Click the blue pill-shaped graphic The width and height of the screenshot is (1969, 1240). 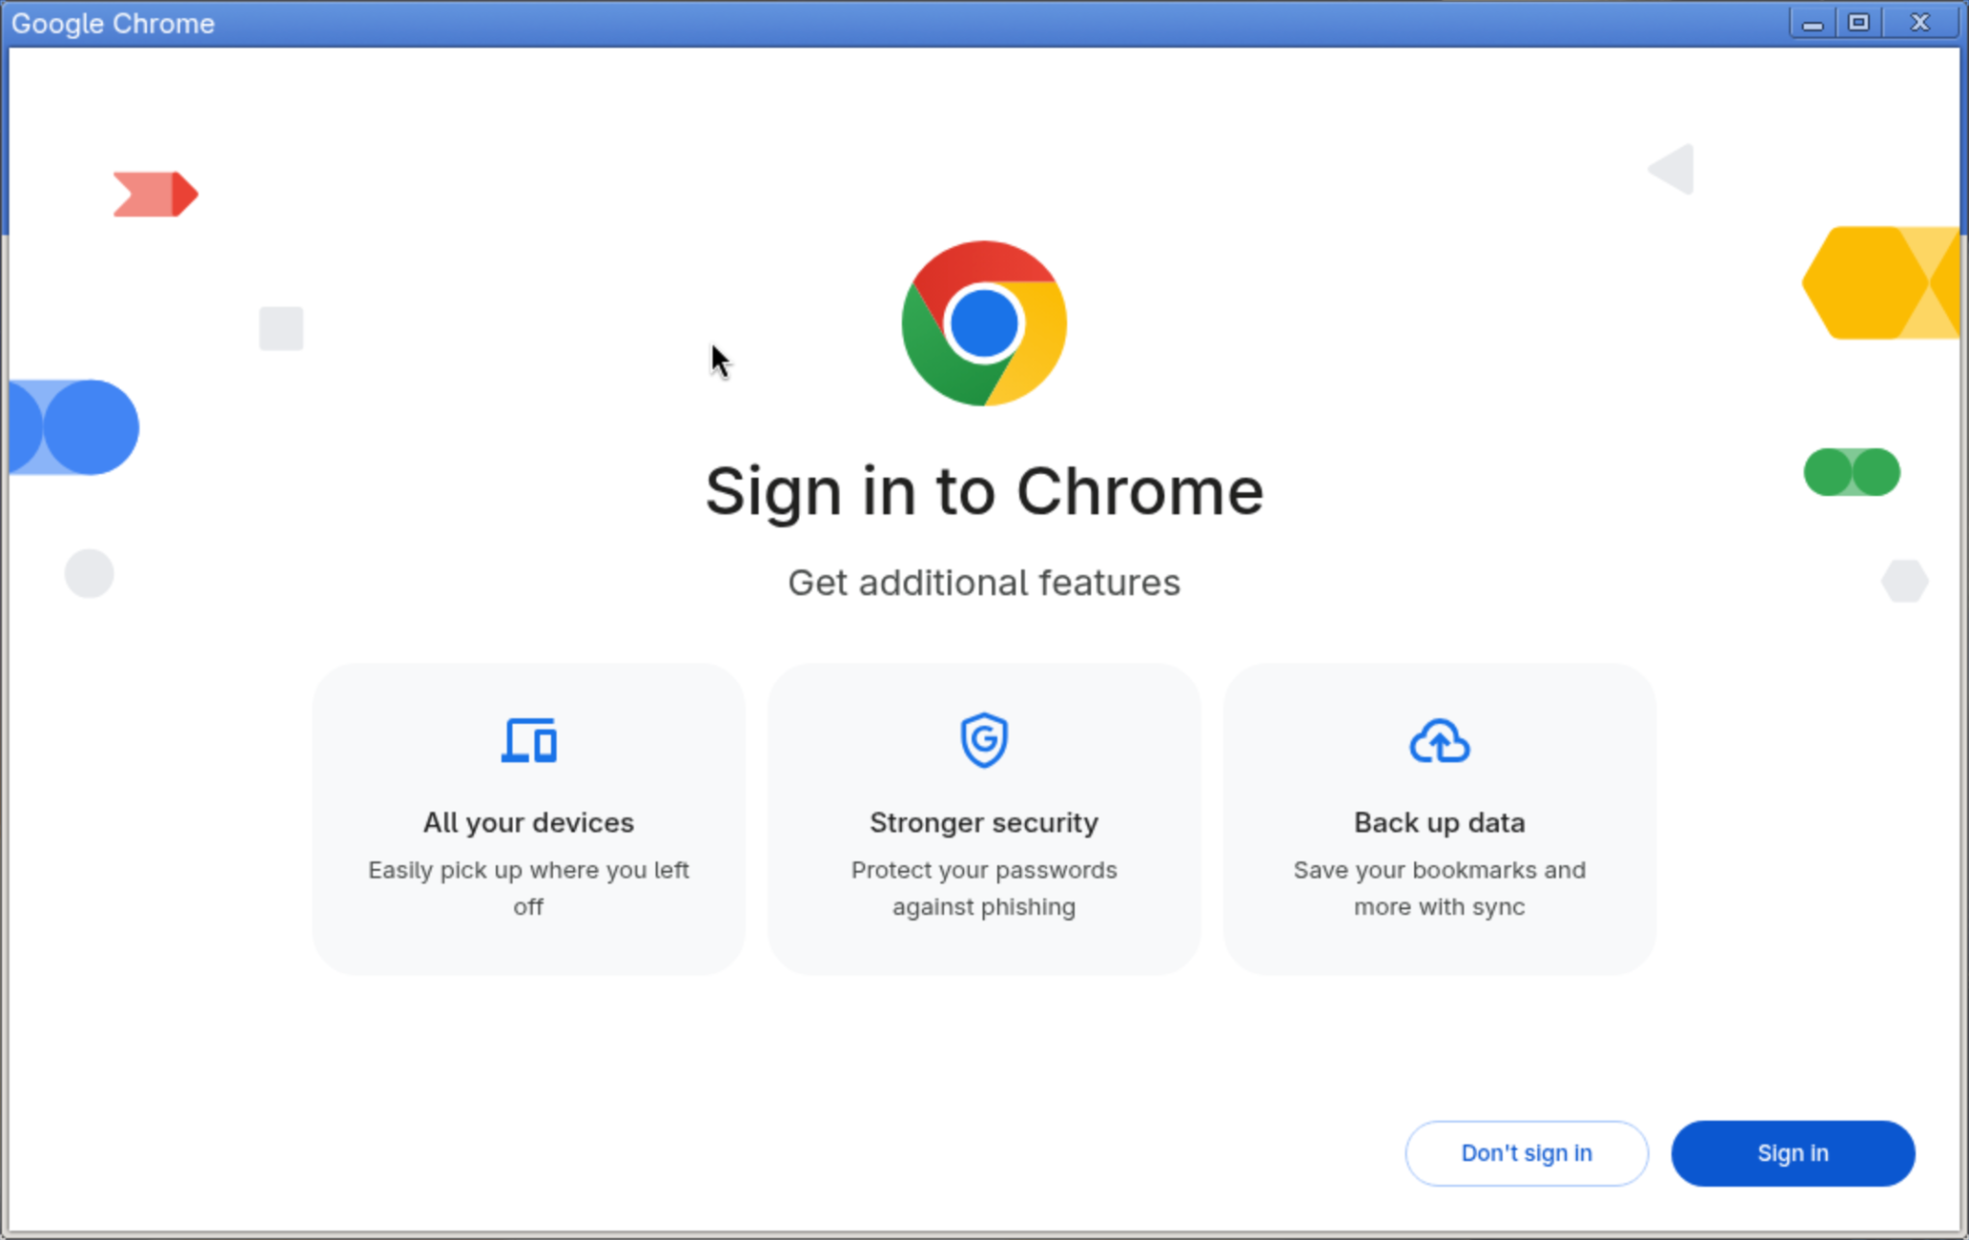[x=74, y=427]
